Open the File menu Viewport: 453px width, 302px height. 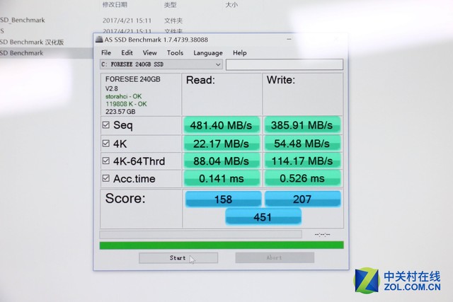pos(106,53)
